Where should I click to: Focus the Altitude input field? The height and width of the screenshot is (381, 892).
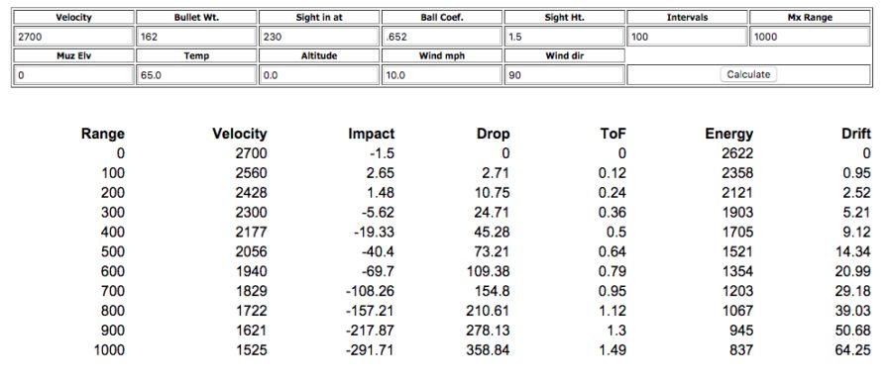coord(320,75)
